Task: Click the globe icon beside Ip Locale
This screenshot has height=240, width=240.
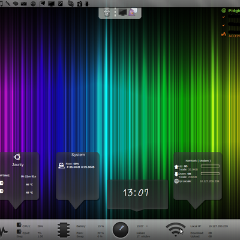Action: [x=176, y=181]
